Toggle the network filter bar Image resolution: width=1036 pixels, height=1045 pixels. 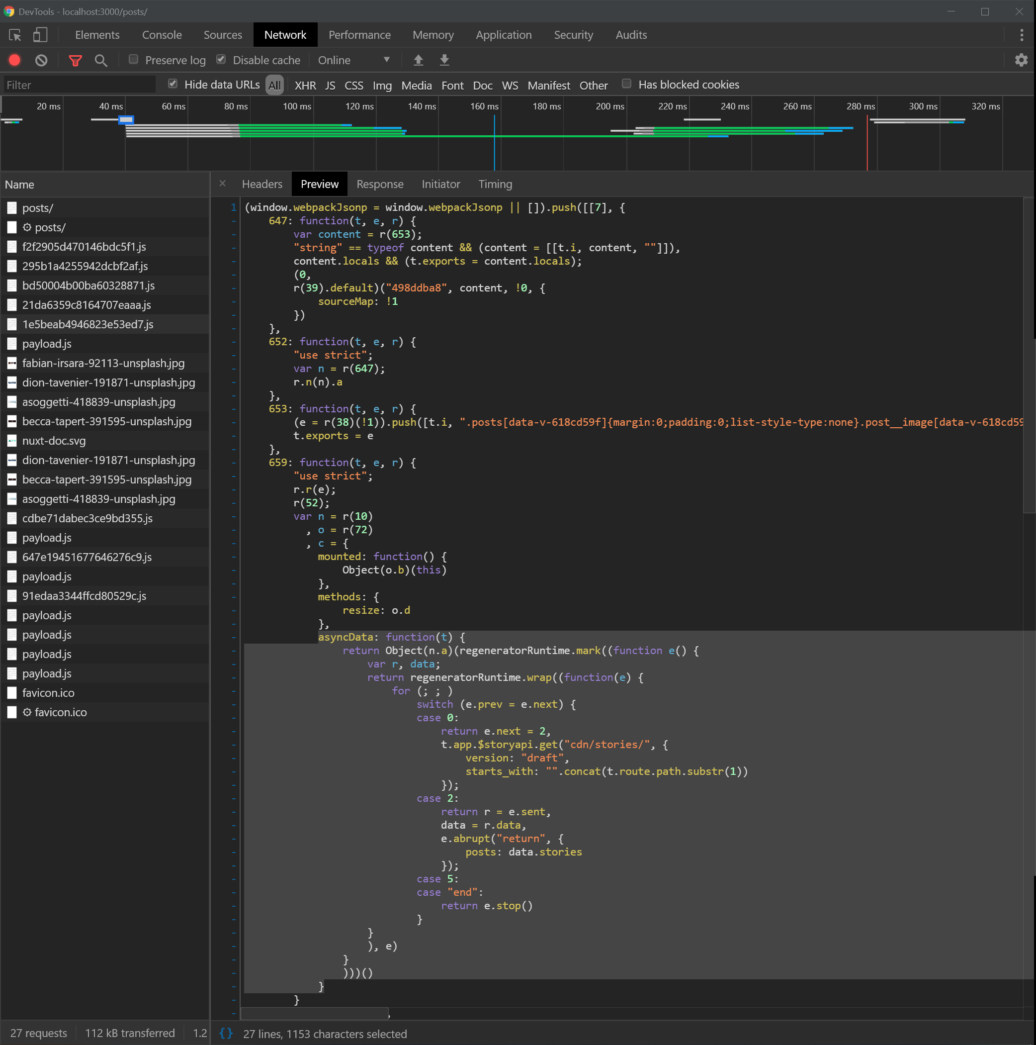[76, 60]
